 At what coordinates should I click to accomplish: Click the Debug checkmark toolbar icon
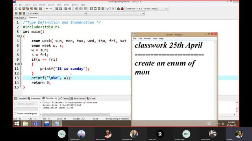(x=108, y=9)
